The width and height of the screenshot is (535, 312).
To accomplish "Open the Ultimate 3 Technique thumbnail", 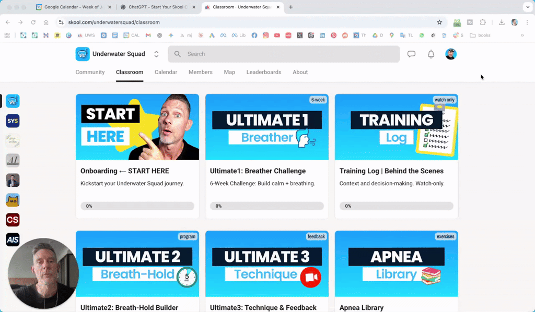I will click(x=267, y=264).
